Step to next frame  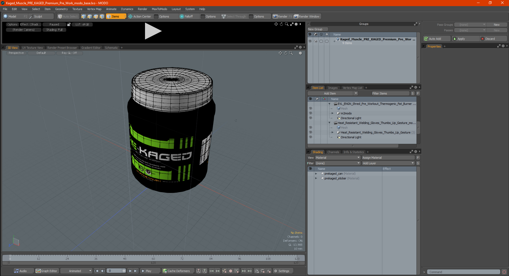(x=130, y=271)
